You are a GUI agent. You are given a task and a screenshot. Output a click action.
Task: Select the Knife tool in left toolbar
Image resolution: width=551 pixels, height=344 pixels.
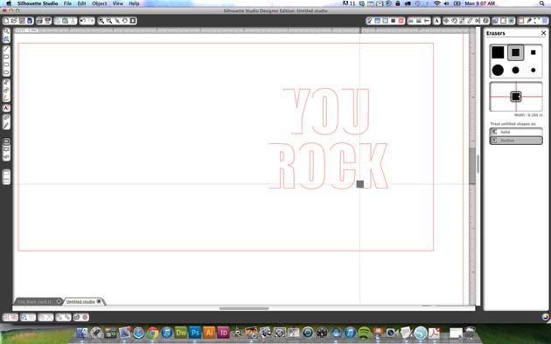6,126
